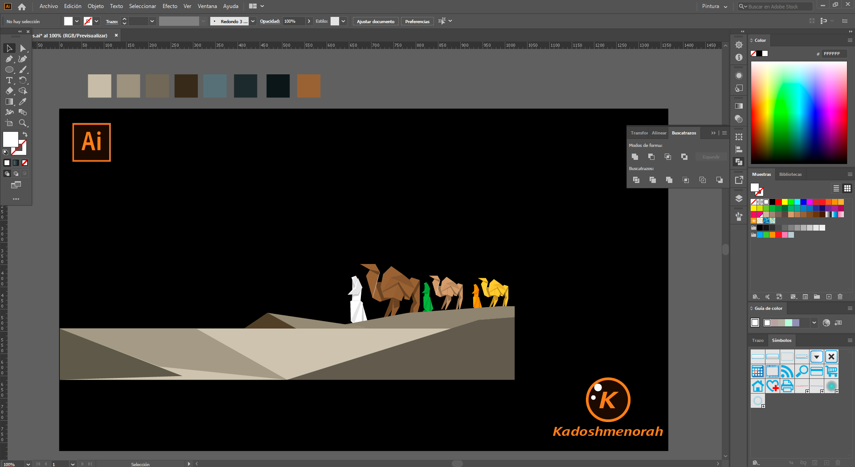The width and height of the screenshot is (855, 467).
Task: Click the Trazo label in control bar
Action: [111, 21]
